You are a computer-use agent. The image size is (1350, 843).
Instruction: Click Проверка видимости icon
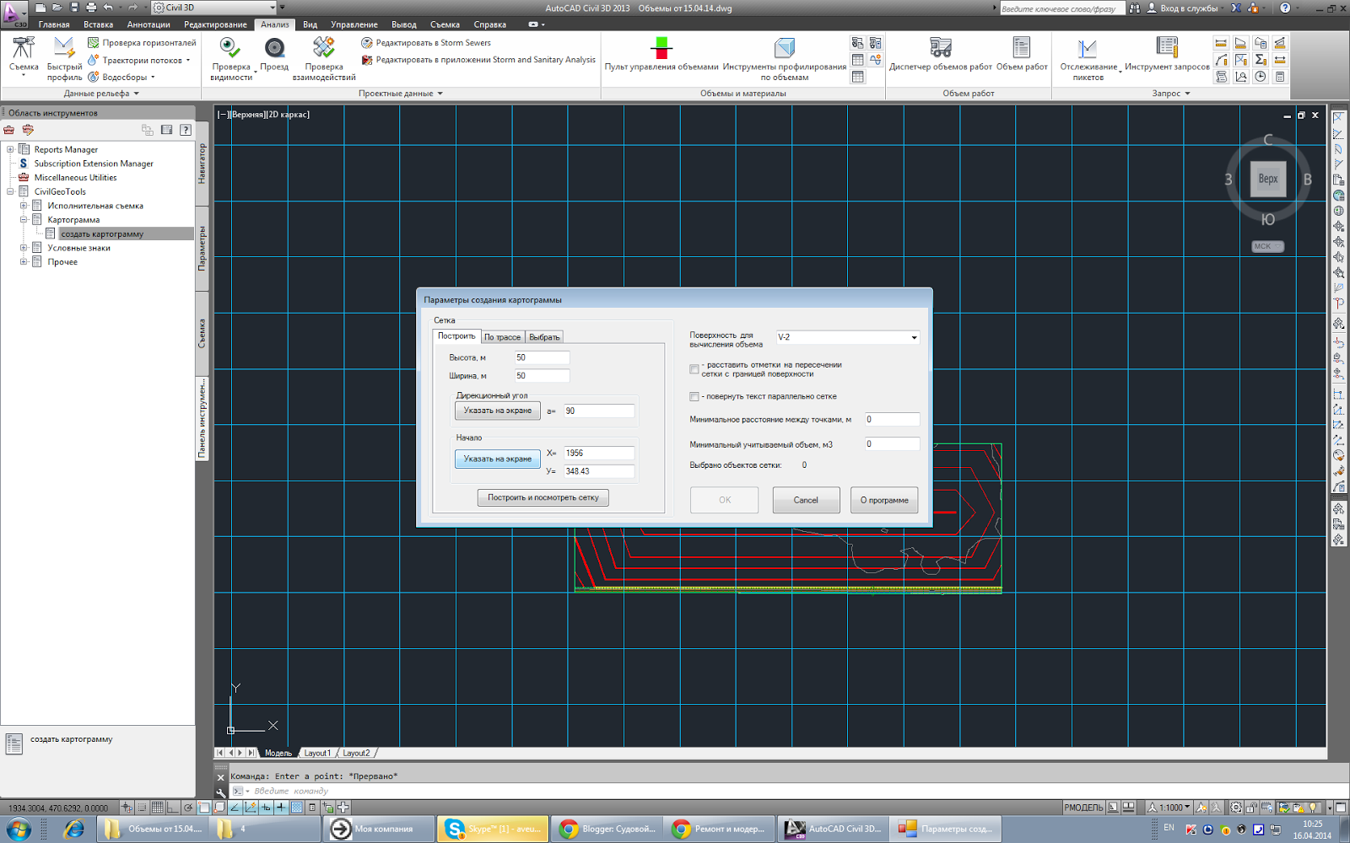point(230,49)
